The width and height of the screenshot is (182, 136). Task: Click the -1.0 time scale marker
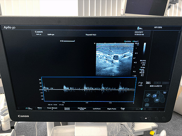[x=110, y=103]
